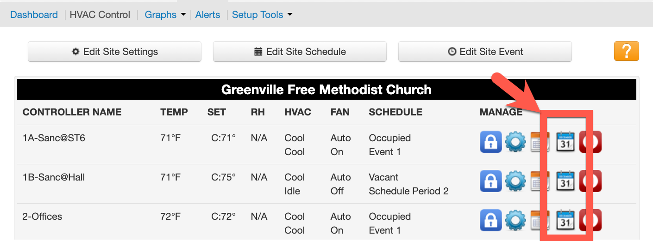
Task: Click the orange help question mark
Action: [626, 51]
